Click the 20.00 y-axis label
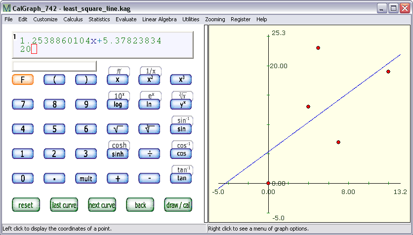This screenshot has width=413, height=235. pos(279,66)
